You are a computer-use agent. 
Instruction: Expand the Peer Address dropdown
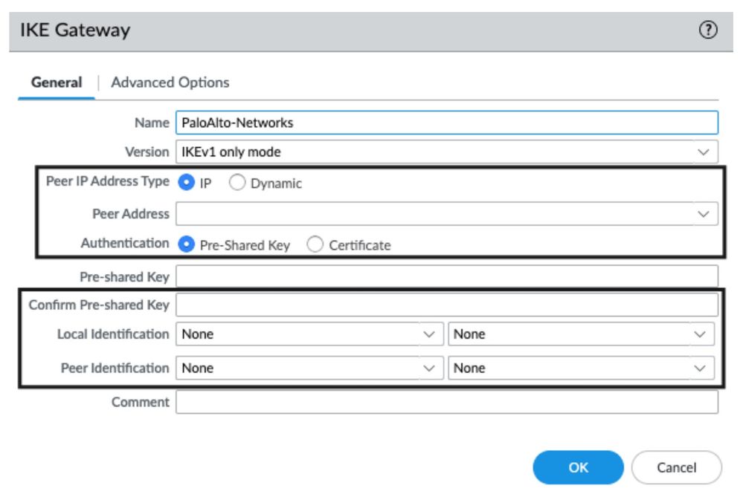(703, 214)
